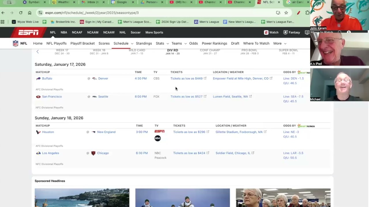Expand the Schedule dropdown arrow

pyautogui.click(x=132, y=44)
